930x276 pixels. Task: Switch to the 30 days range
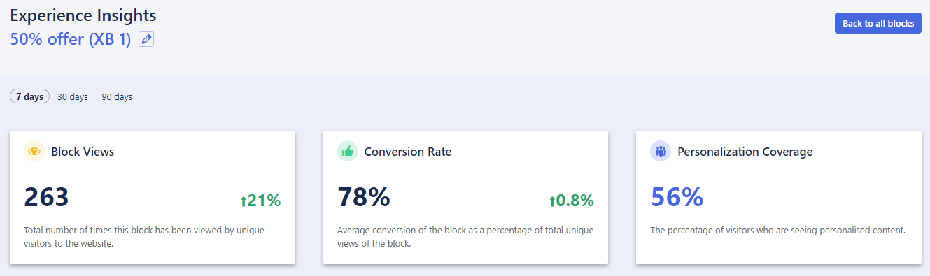click(73, 96)
